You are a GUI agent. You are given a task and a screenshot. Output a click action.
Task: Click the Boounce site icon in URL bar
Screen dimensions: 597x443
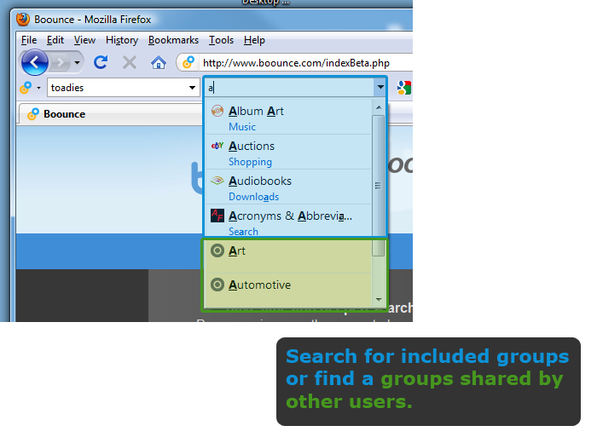[188, 62]
